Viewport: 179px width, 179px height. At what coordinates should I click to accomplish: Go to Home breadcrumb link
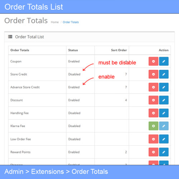pyautogui.click(x=55, y=22)
